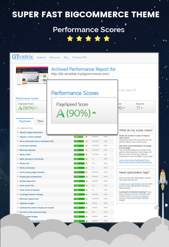Click the Put CSS in the document head recommendation
Screen dimensions: 169x247
(33, 212)
